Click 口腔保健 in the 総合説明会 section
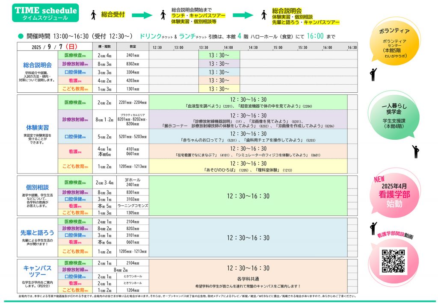This screenshot has height=303, width=438. click(x=75, y=72)
